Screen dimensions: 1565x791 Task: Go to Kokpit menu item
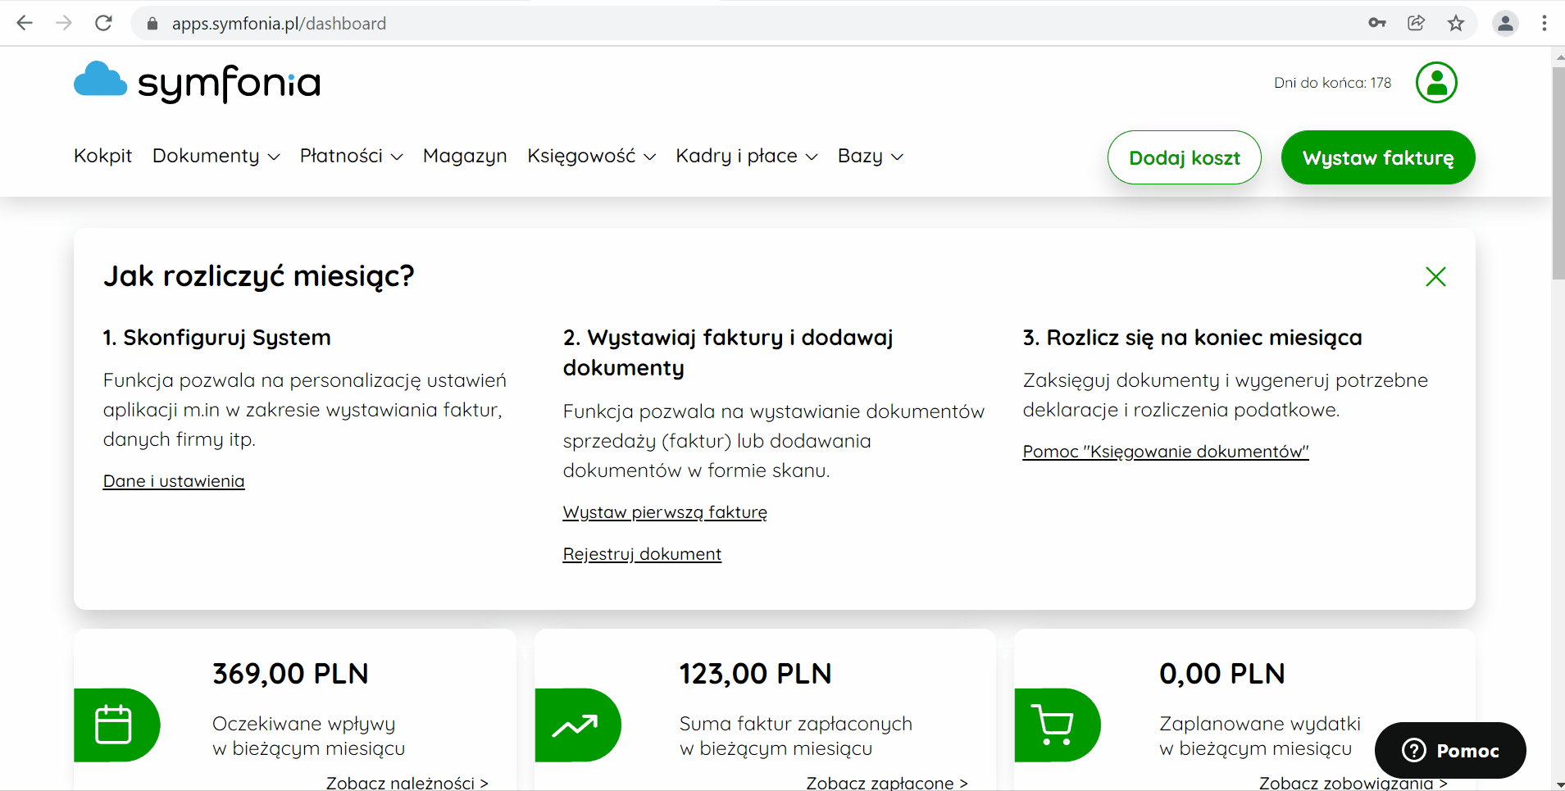102,156
